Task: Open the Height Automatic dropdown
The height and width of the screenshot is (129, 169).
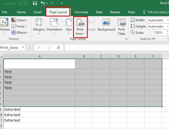Action: coord(157,26)
